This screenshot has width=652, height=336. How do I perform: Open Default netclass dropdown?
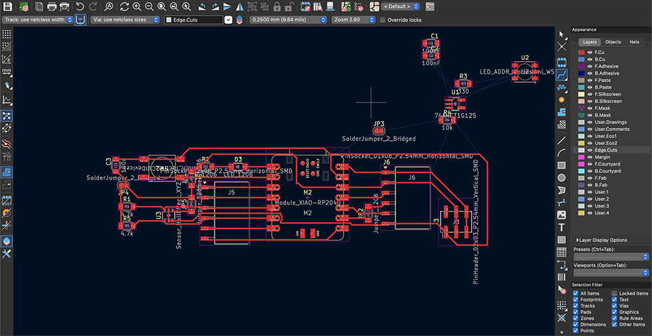pyautogui.click(x=401, y=7)
